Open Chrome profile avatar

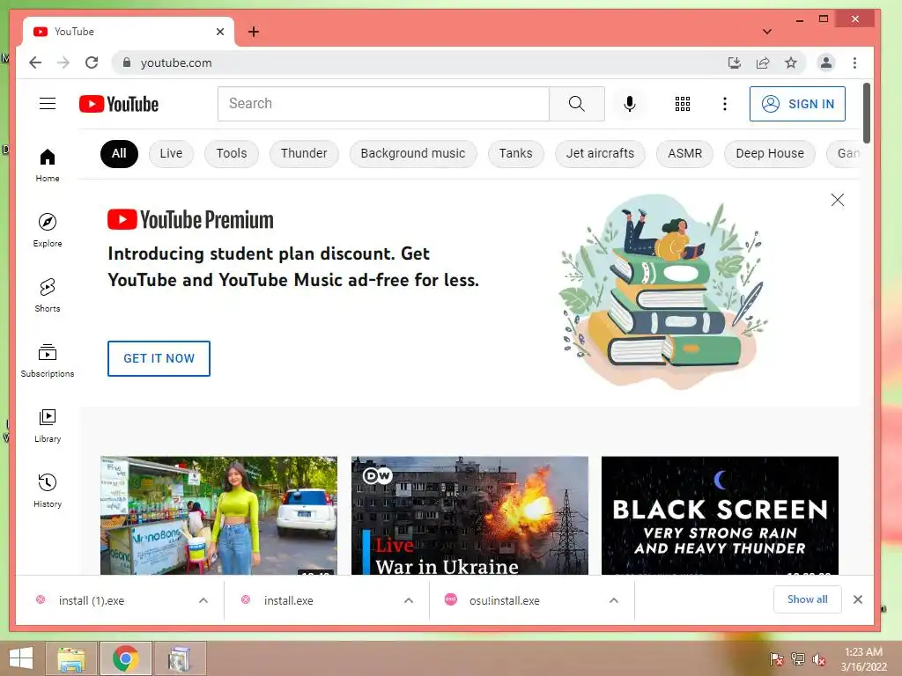pos(826,62)
